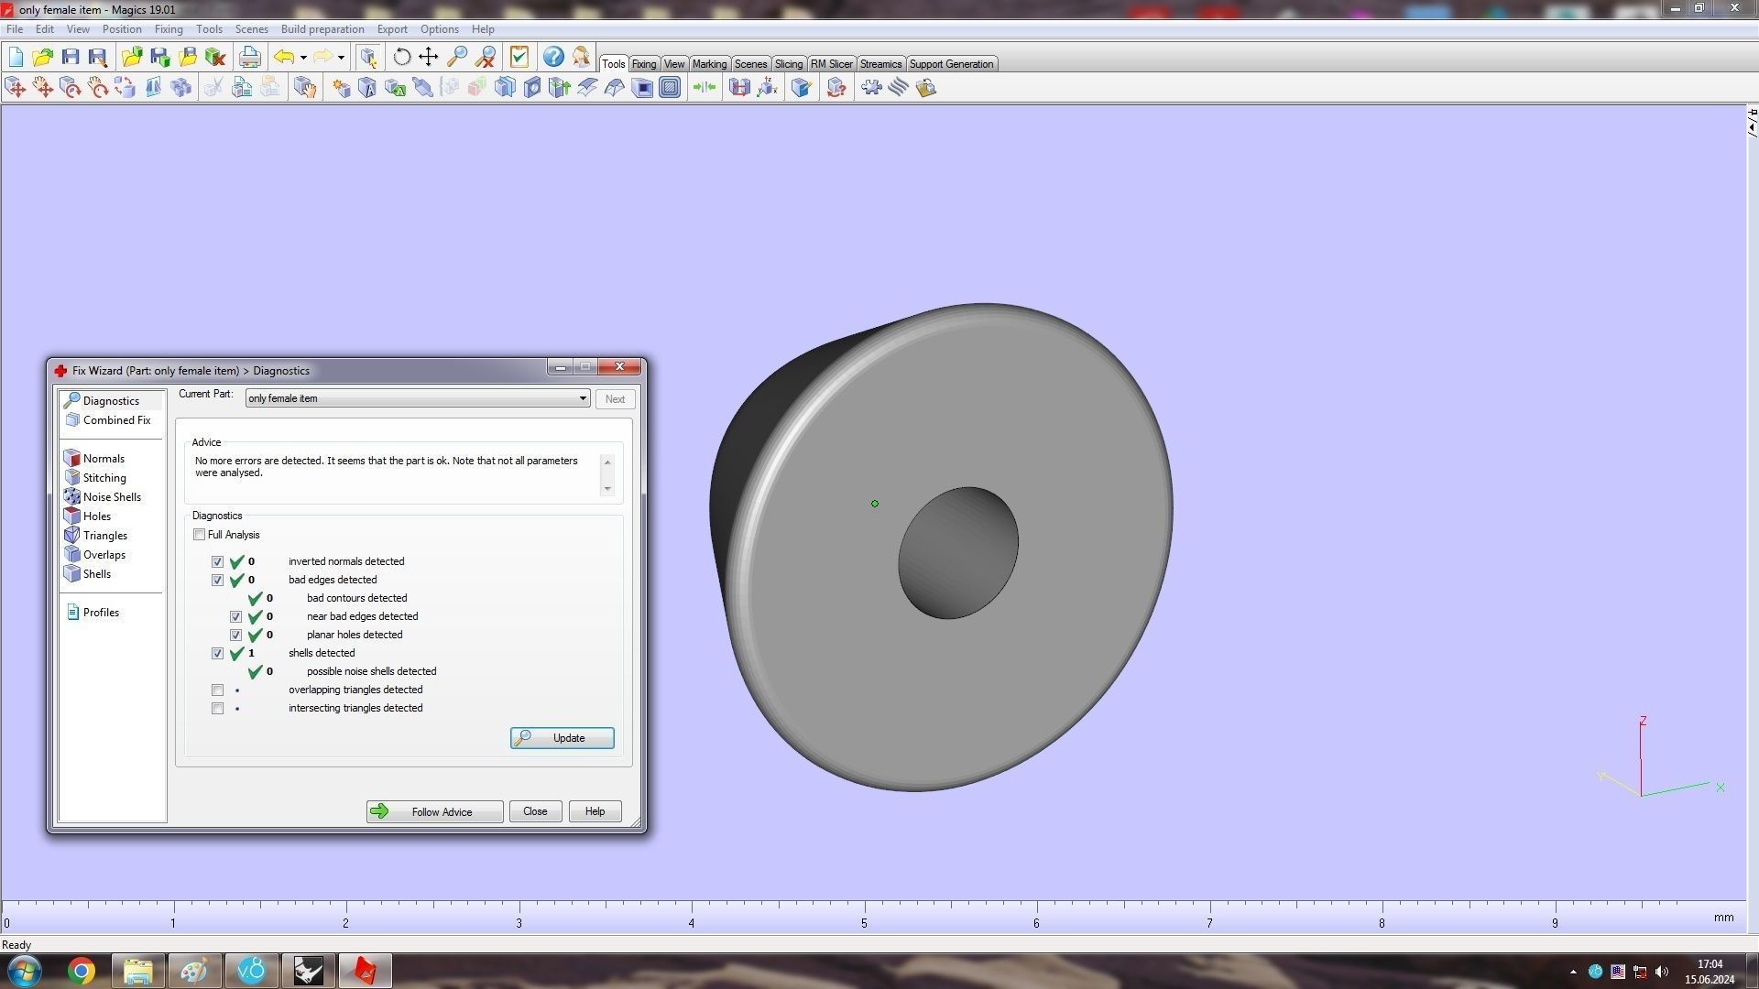1759x989 pixels.
Task: Open the Build preparation menu
Action: coord(322,29)
